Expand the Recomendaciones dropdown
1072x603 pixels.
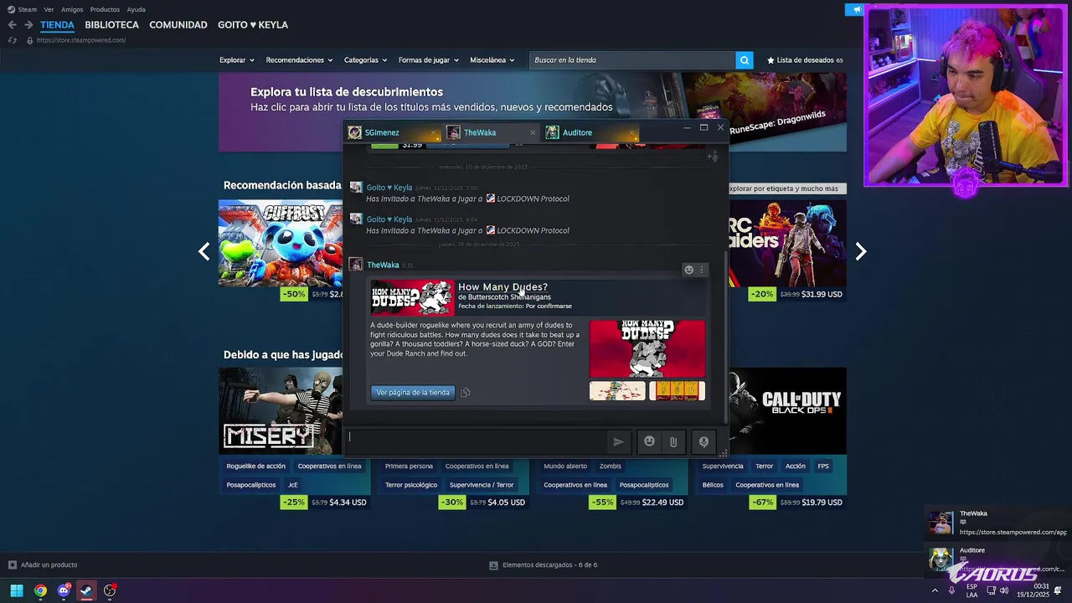pyautogui.click(x=299, y=60)
